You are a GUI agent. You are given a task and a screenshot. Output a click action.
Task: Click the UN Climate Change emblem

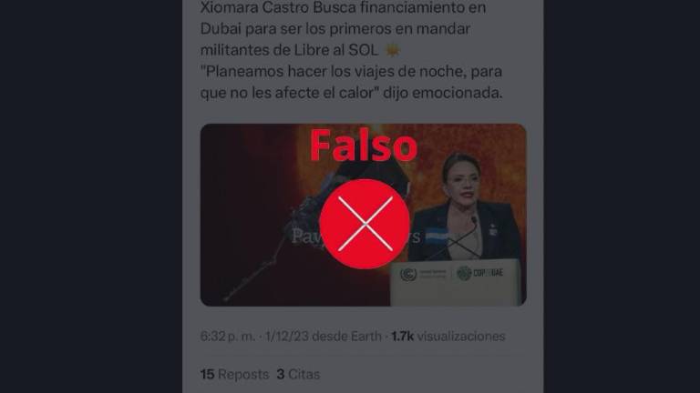pos(408,274)
